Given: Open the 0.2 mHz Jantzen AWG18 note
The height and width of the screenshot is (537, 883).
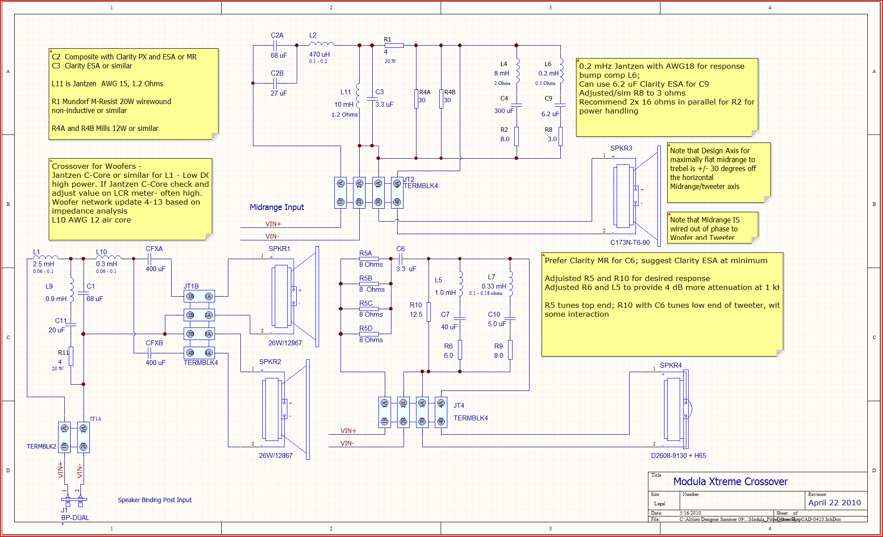Looking at the screenshot, I should (667, 97).
